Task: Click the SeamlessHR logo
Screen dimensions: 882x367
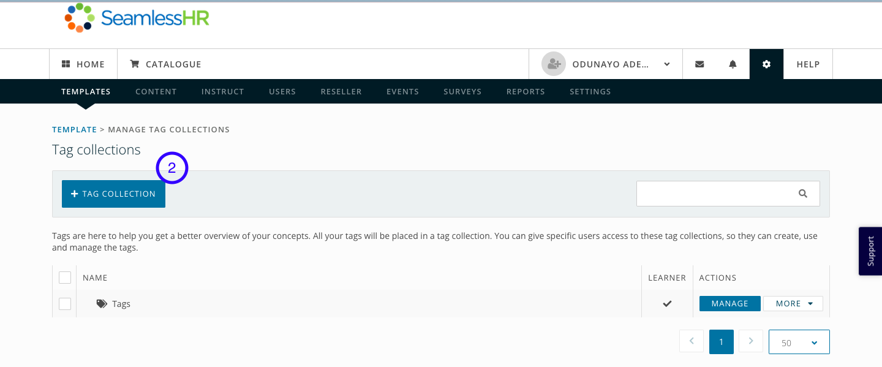Action: 137,18
